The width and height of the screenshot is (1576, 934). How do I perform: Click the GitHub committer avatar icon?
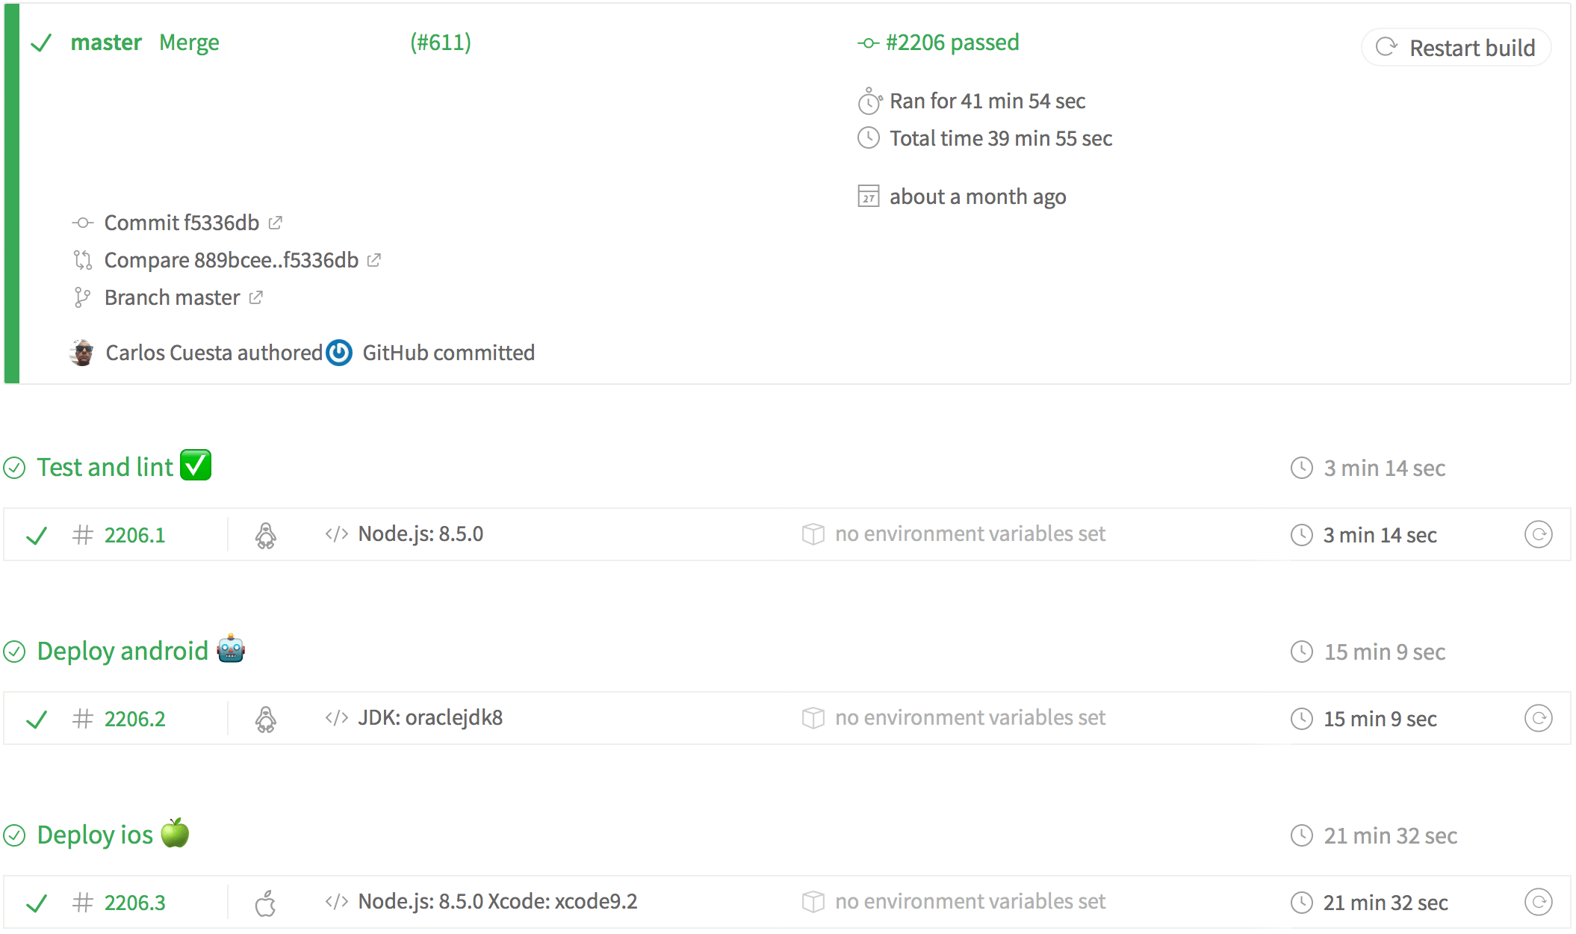(x=339, y=353)
